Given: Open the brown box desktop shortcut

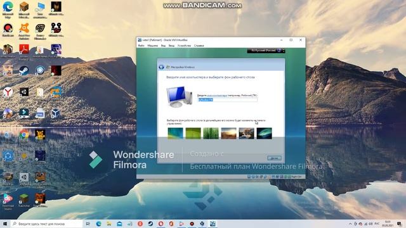Looking at the screenshot, I should (x=24, y=9).
